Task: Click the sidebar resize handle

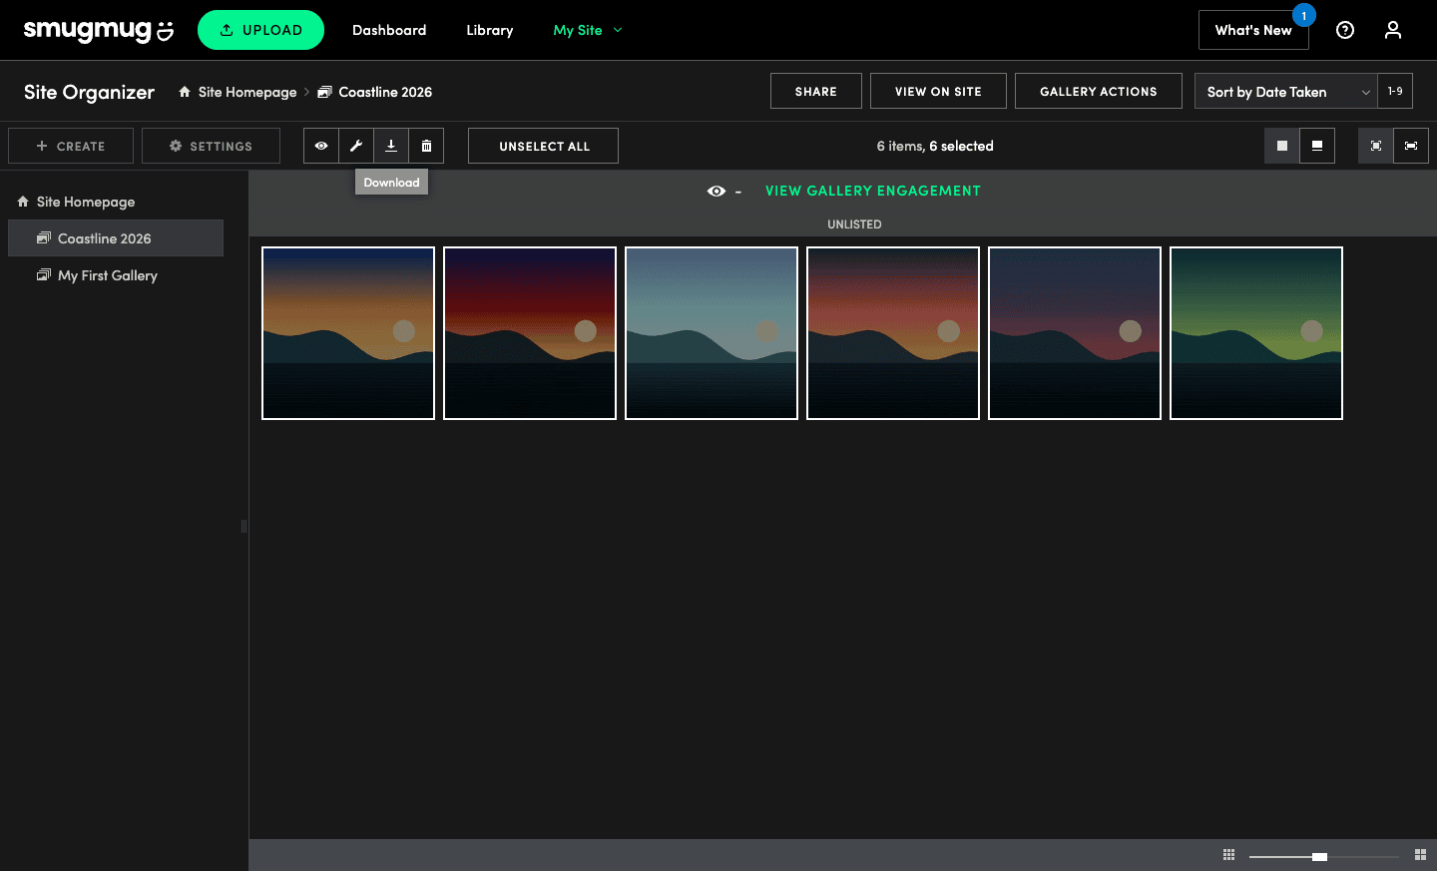Action: pyautogui.click(x=243, y=526)
